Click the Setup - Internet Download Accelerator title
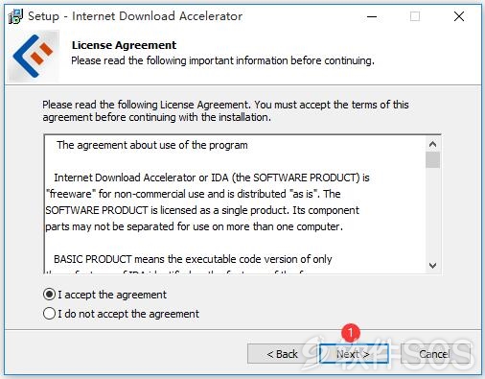 pyautogui.click(x=135, y=16)
